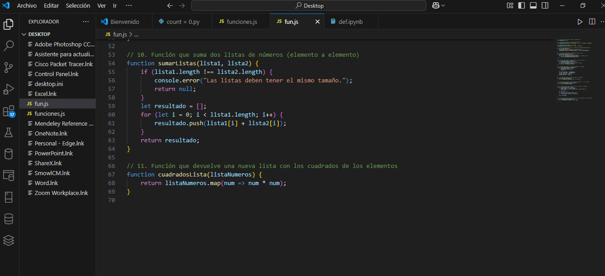
Task: Select Zoom Workplace.lnk
Action: [x=58, y=193]
